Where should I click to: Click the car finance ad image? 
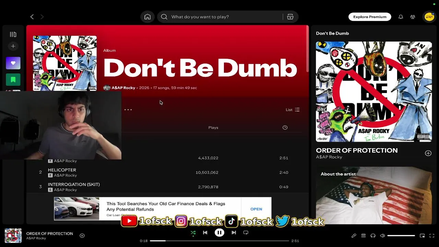coord(77,209)
